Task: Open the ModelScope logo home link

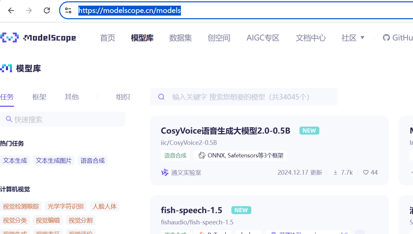Action: pos(38,38)
